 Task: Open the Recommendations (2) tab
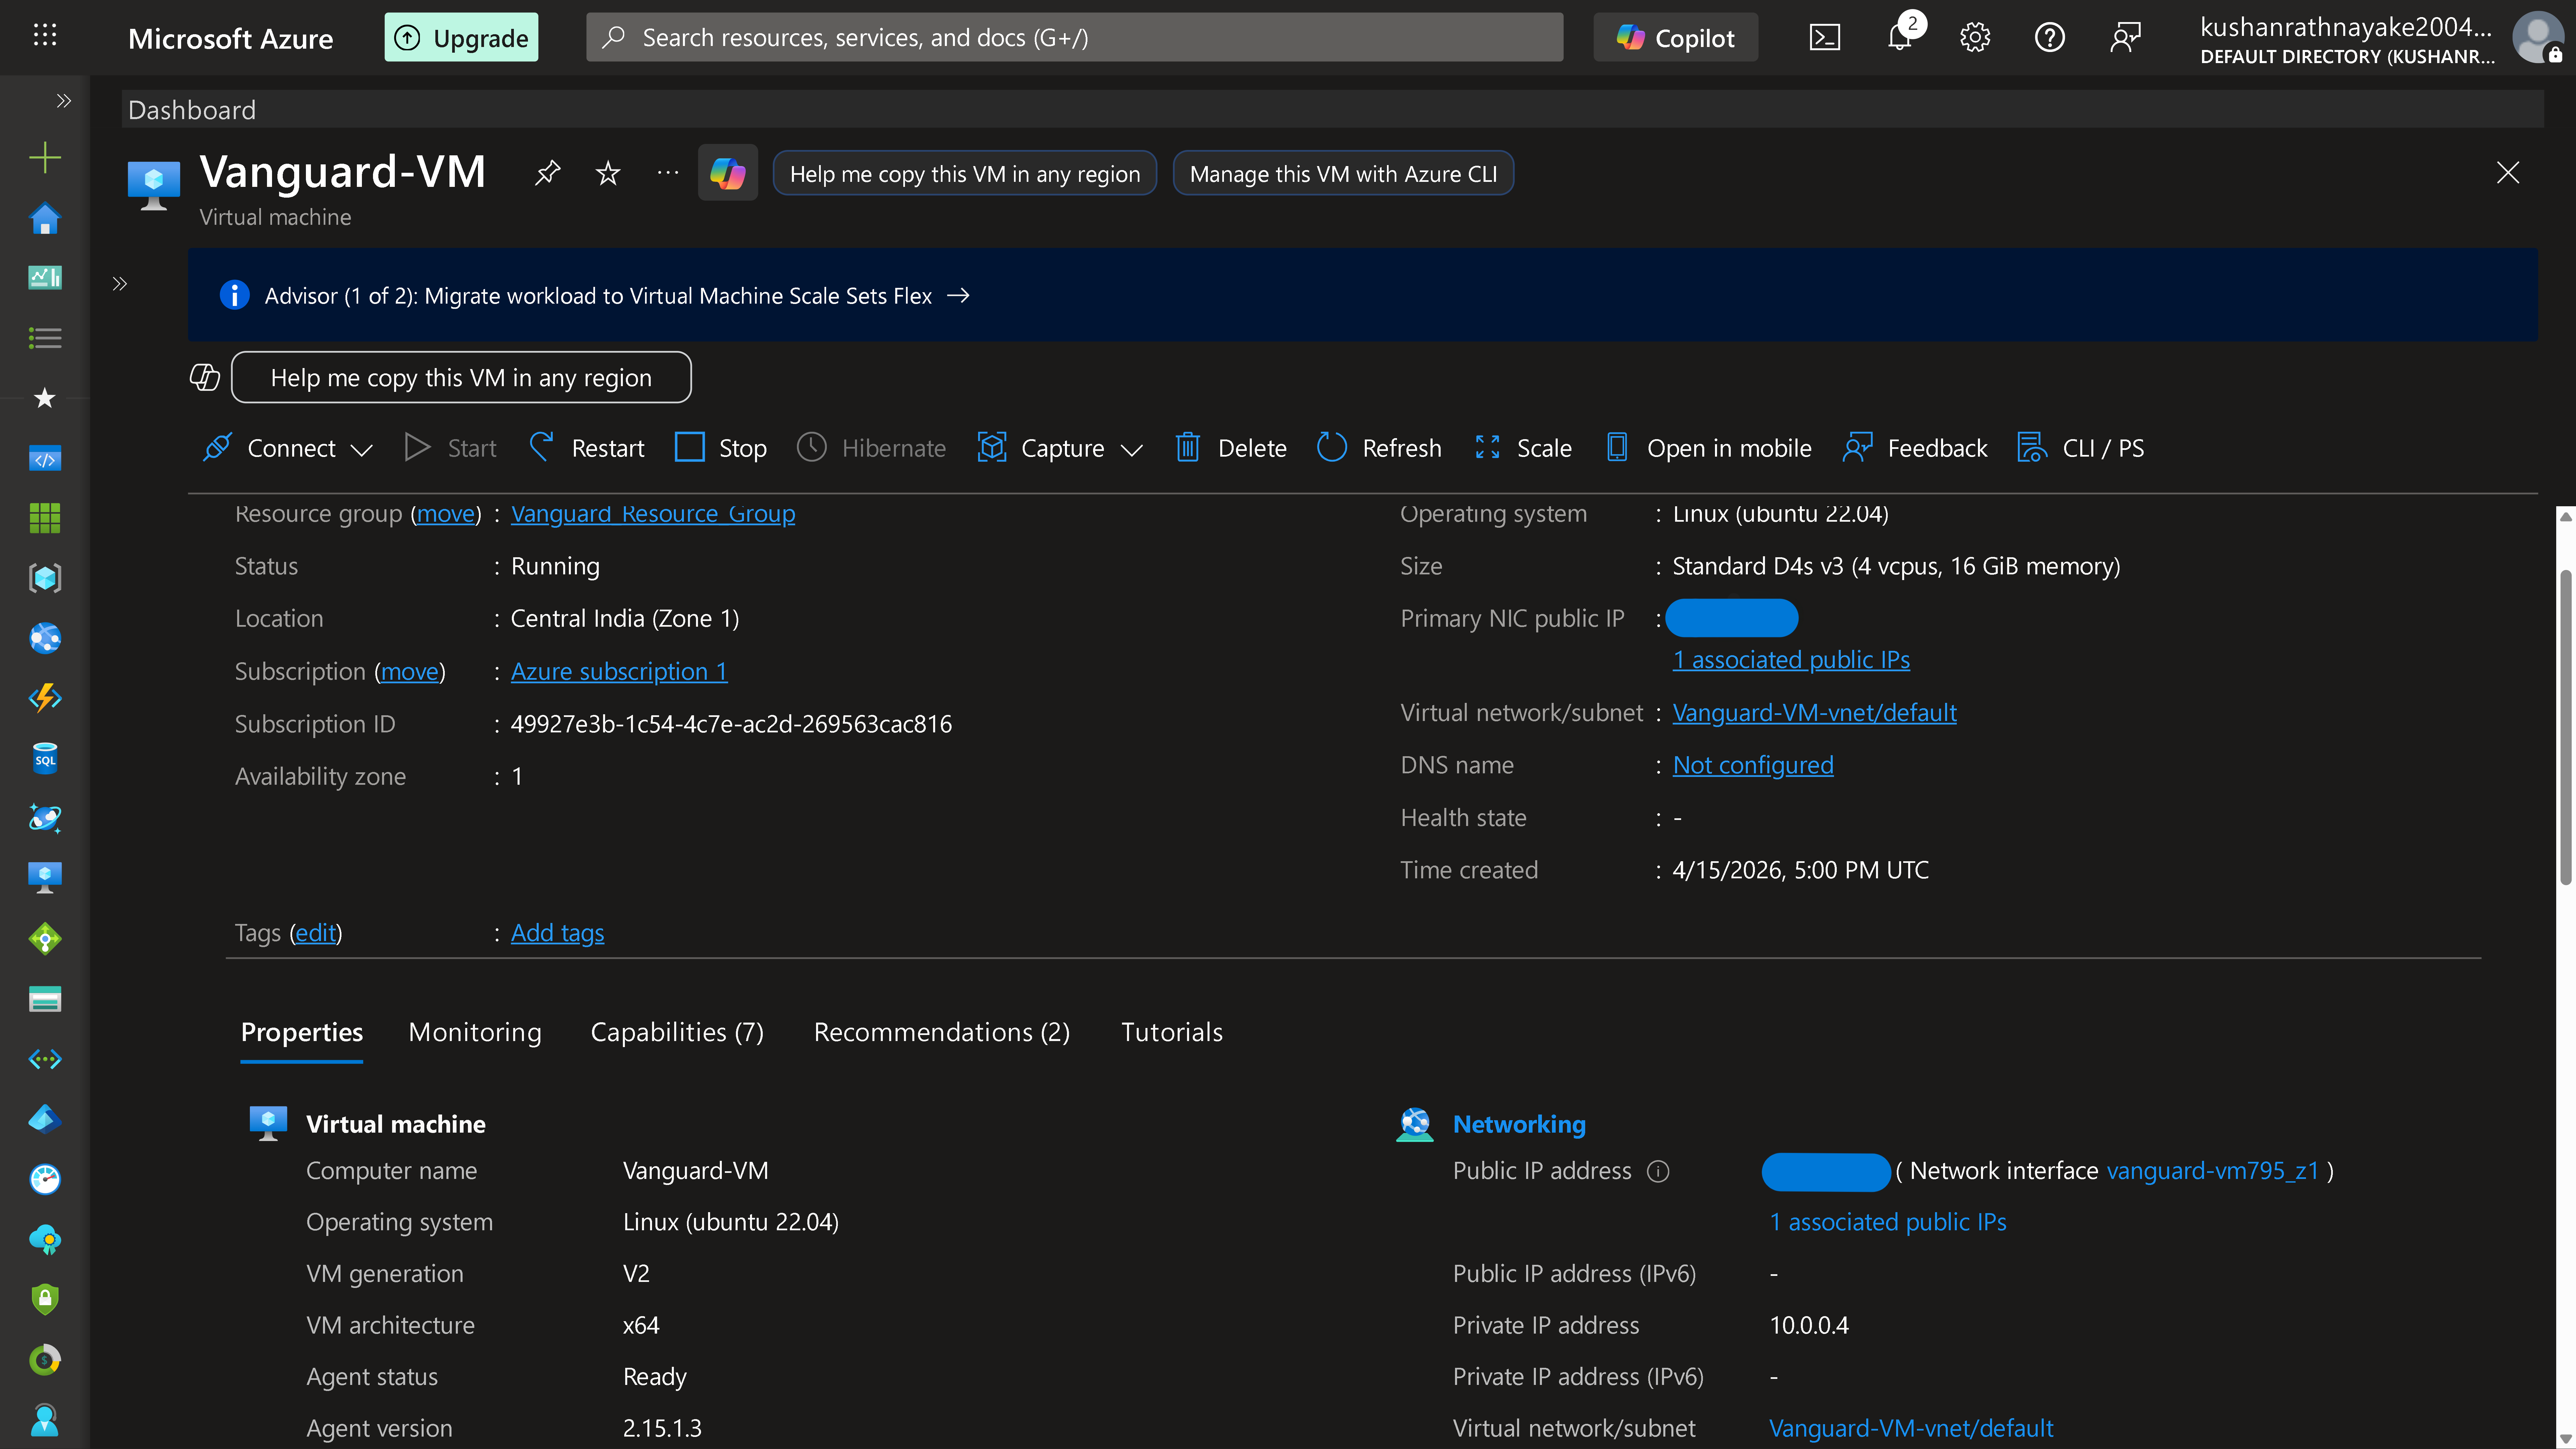click(x=941, y=1031)
